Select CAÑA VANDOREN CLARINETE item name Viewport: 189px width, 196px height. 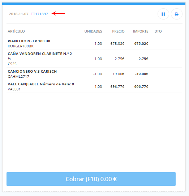pyautogui.click(x=40, y=56)
